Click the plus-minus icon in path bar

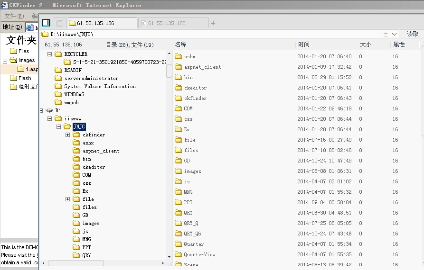coord(386,34)
